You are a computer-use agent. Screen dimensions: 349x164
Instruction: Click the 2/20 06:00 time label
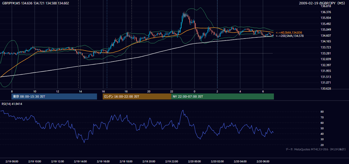[263, 161]
